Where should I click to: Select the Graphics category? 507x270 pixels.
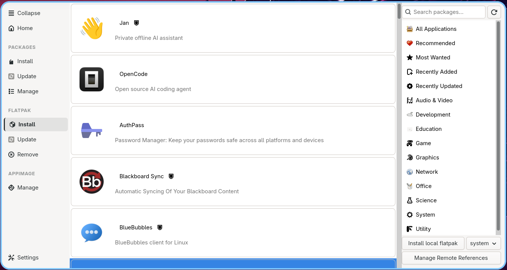(x=449, y=158)
